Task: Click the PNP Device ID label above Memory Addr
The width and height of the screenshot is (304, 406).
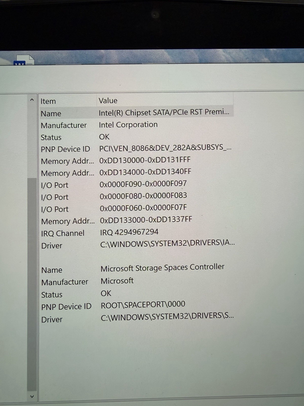Action: click(x=65, y=149)
